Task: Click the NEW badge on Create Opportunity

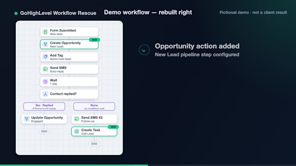Action: click(94, 40)
